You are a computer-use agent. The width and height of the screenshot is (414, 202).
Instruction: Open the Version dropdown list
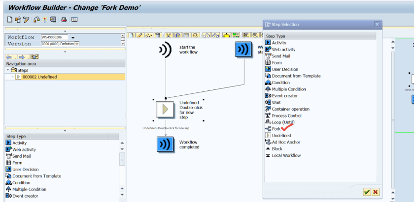coord(77,44)
